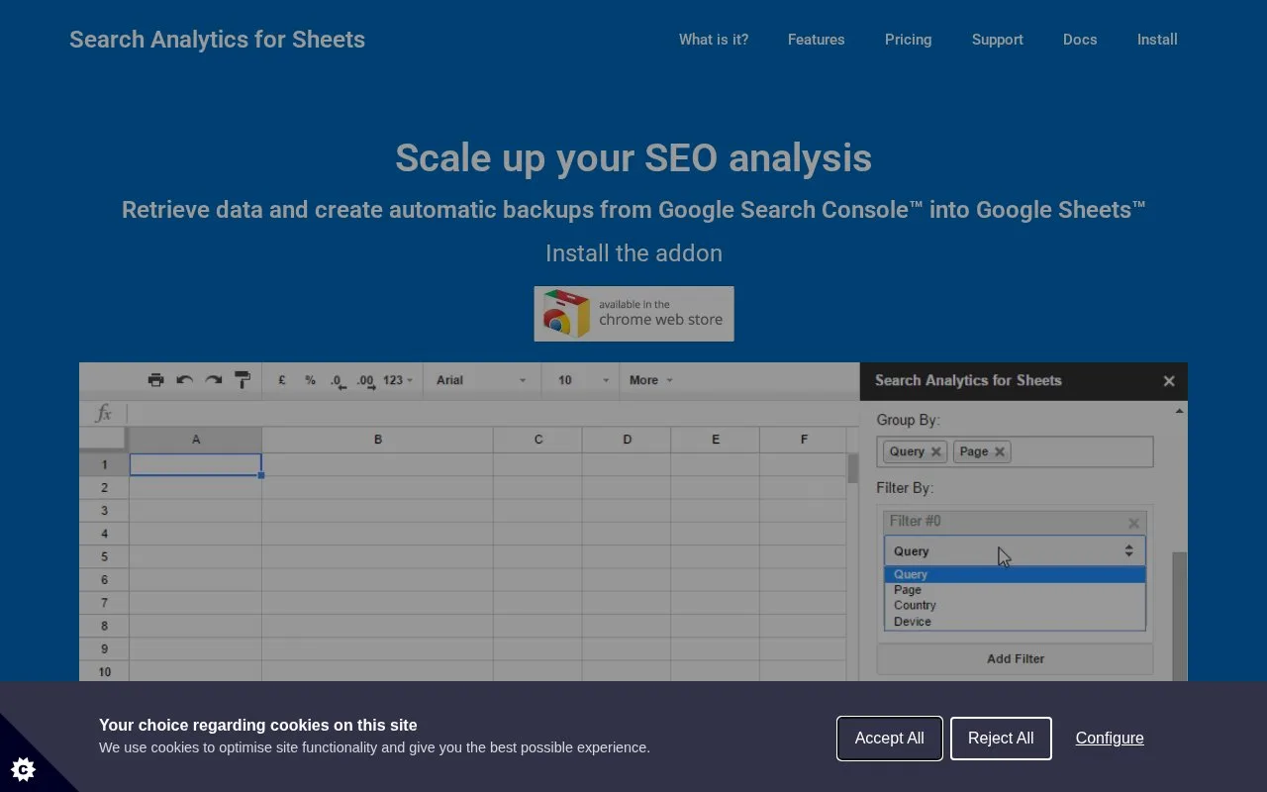Click the fx formula icon
The image size is (1267, 792).
pos(104,413)
